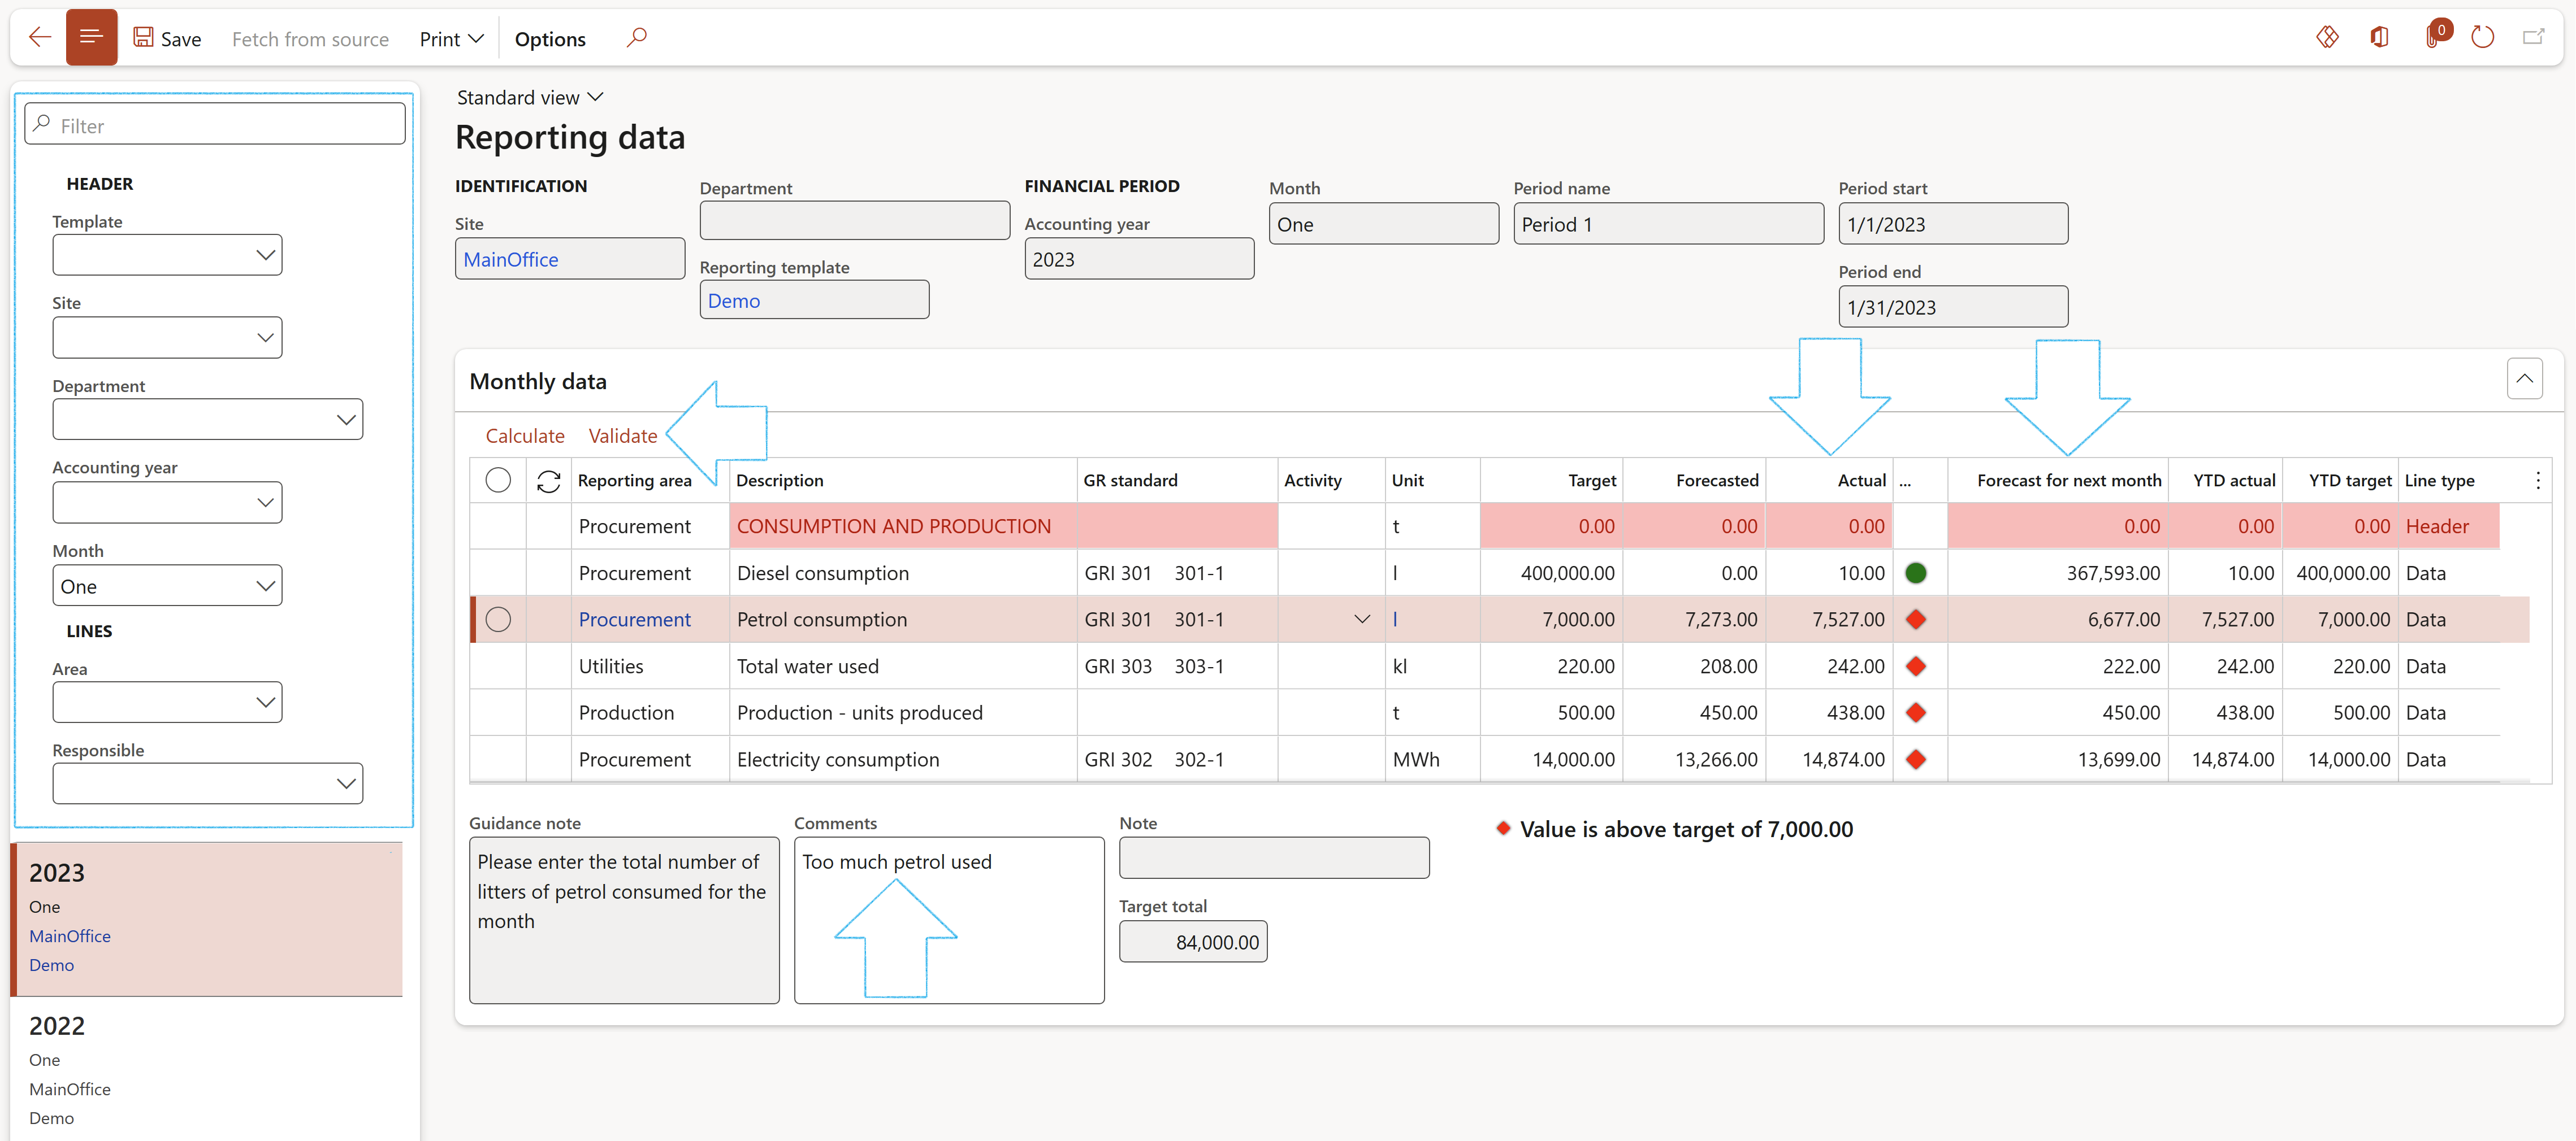The width and height of the screenshot is (2576, 1141).
Task: Click the Filter search magnifier icon
Action: pos(42,124)
